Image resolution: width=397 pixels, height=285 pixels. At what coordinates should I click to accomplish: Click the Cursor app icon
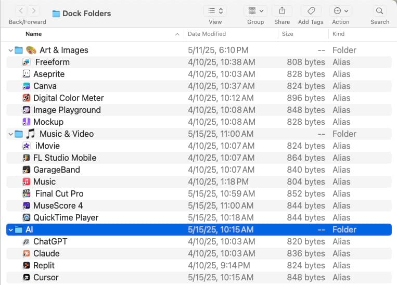(x=27, y=277)
